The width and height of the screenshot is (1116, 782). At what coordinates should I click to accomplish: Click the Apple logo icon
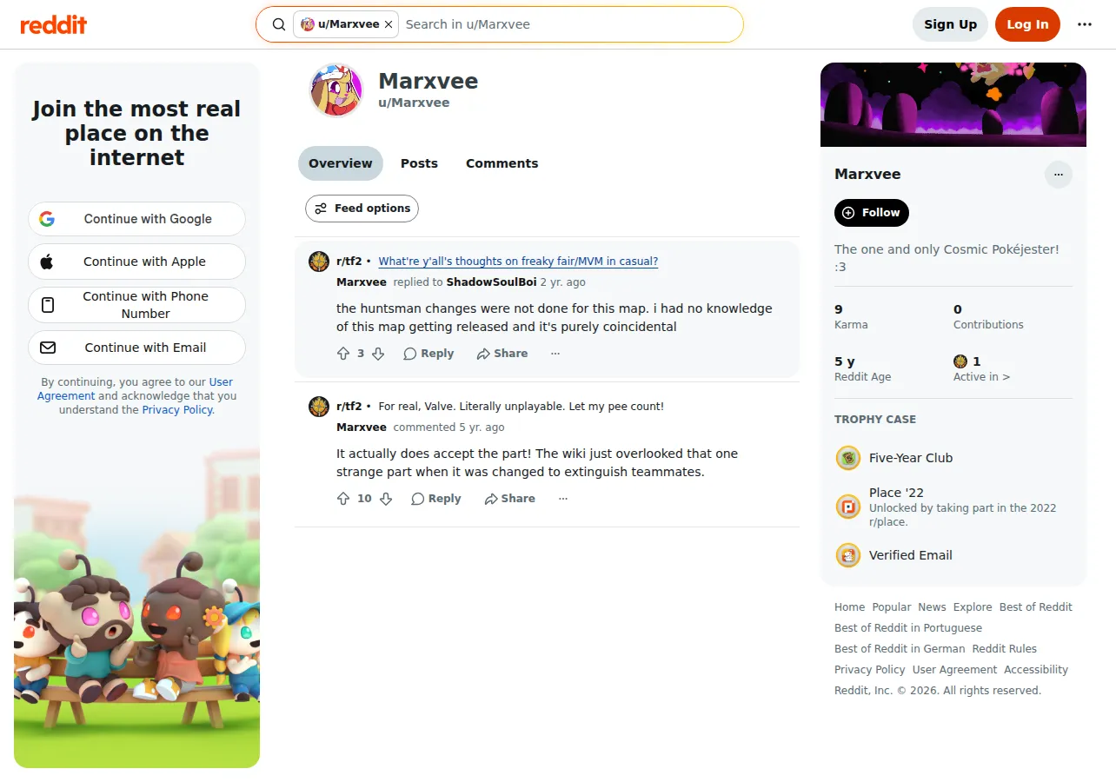point(47,262)
